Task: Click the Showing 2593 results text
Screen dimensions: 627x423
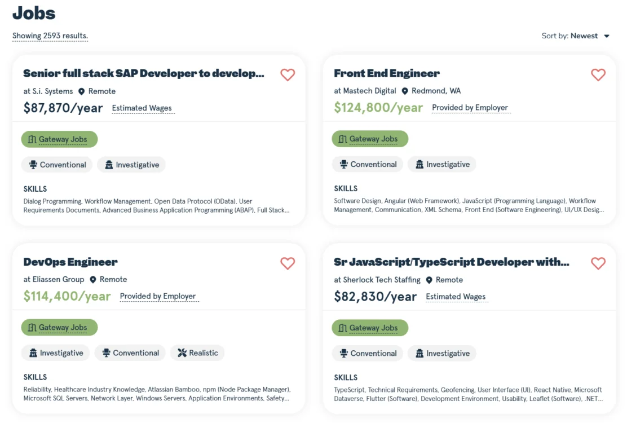Action: [50, 36]
